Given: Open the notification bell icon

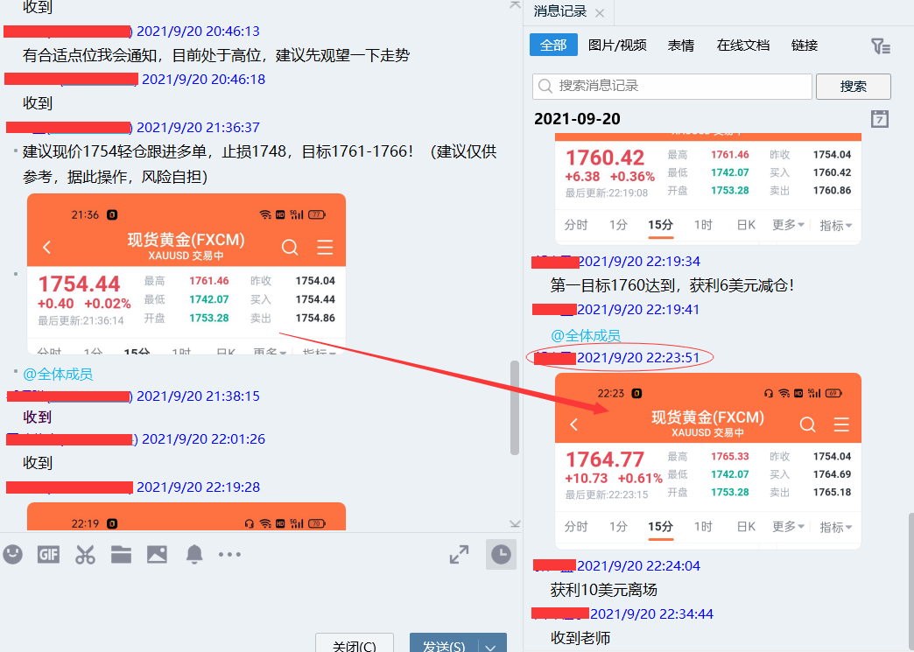Looking at the screenshot, I should pos(192,554).
